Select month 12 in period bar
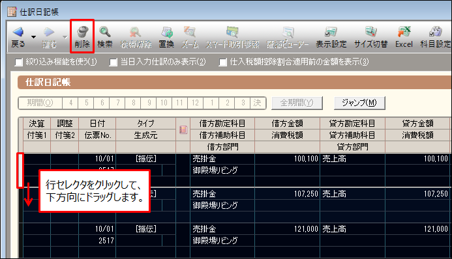Screen dimensions: 452x259 tap(196, 103)
